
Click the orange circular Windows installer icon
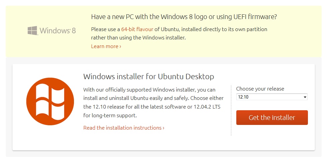coord(50,101)
